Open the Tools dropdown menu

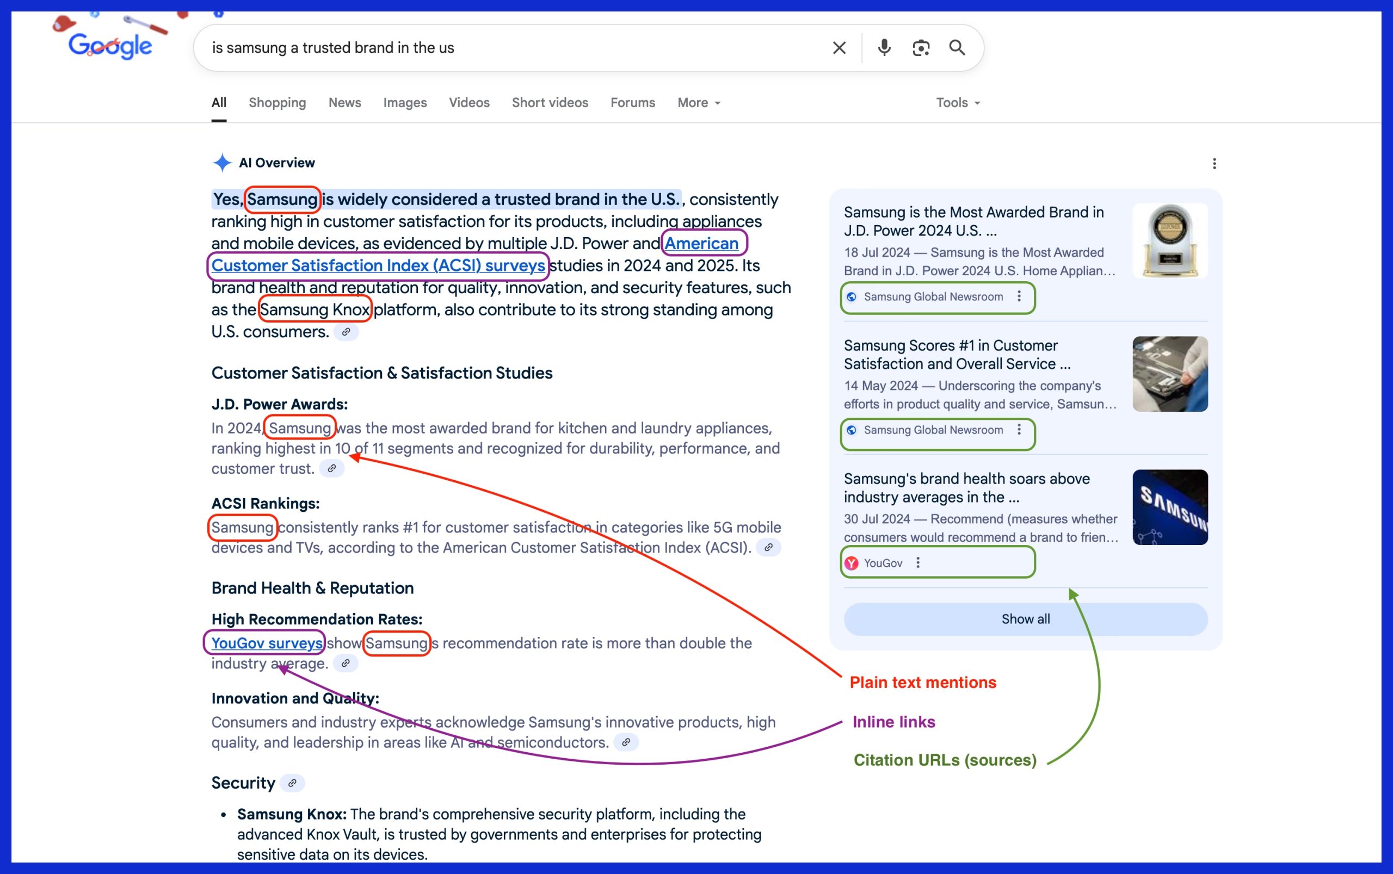pyautogui.click(x=958, y=103)
